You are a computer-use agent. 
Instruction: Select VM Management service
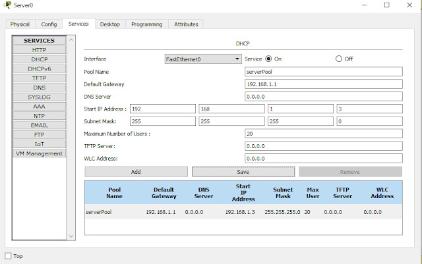pos(40,153)
